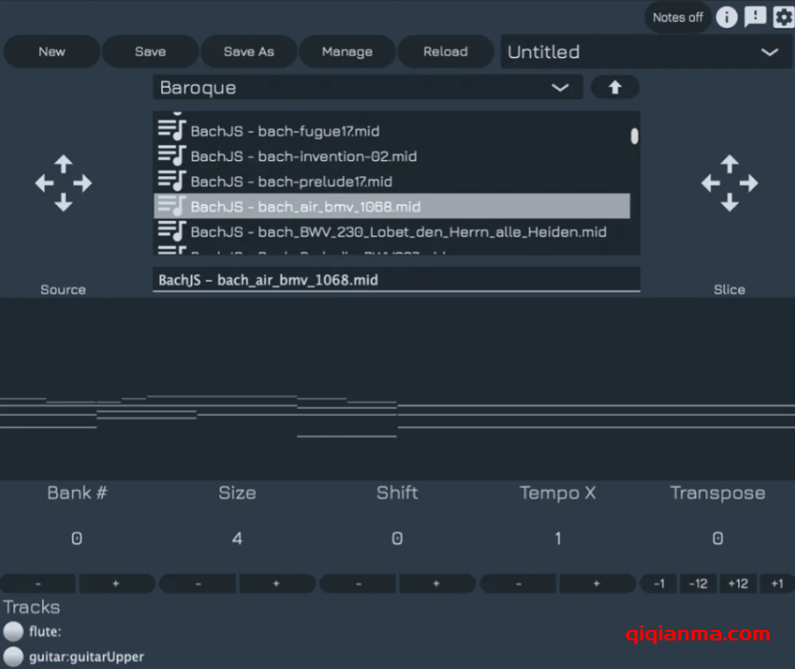Open the info panel via the i icon
Screen dimensions: 795x669
pos(725,17)
